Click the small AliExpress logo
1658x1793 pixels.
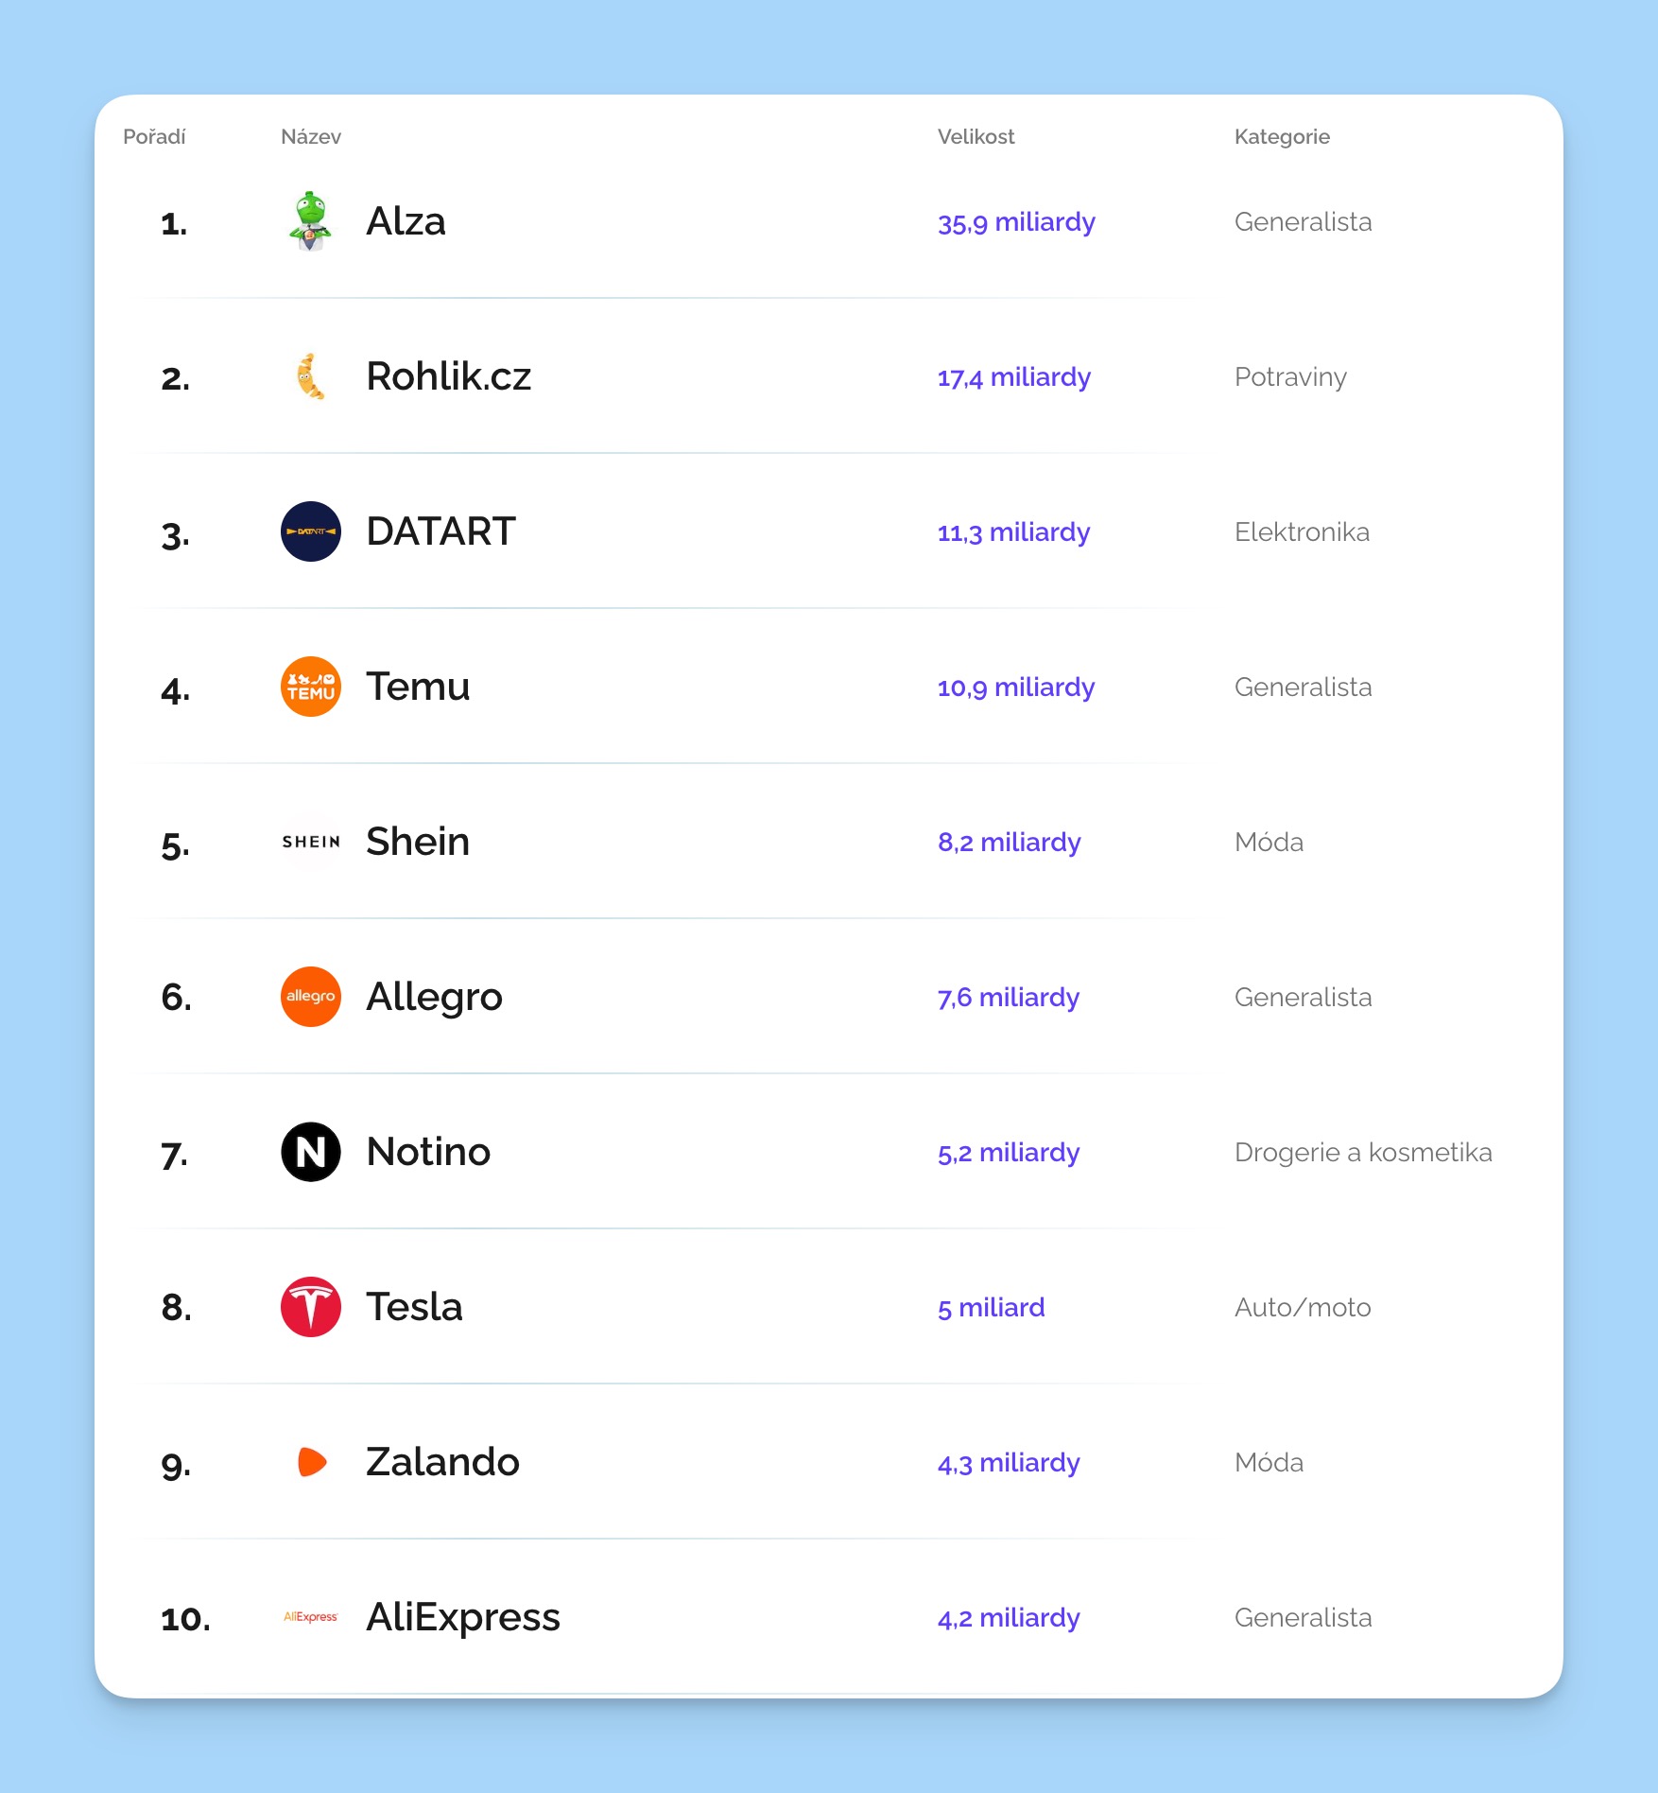pos(310,1617)
